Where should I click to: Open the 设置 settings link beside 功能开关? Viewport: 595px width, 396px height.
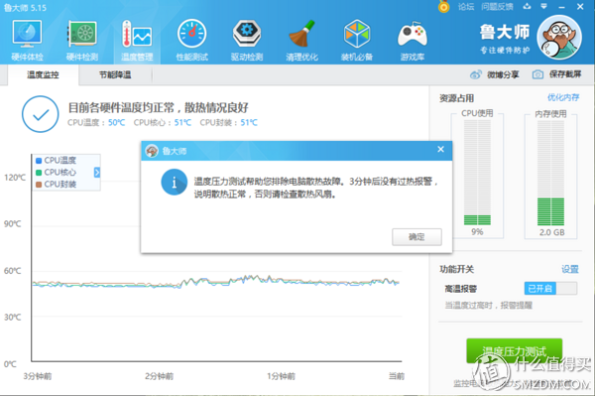coord(570,269)
